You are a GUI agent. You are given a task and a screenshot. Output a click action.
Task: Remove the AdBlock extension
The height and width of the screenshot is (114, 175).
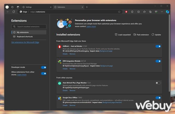(72, 54)
